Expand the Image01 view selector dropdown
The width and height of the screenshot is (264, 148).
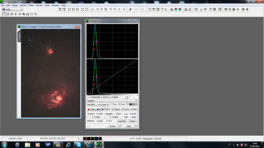[112, 101]
